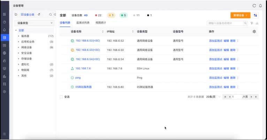Screen dimensions: 267x140
Task: Click the magnifier button in device search box
Action: [x=245, y=23]
